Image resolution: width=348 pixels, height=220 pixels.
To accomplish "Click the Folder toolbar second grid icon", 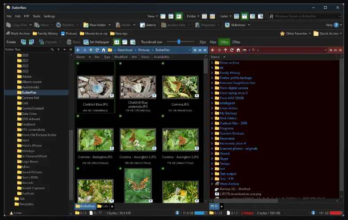I will 213,16.
